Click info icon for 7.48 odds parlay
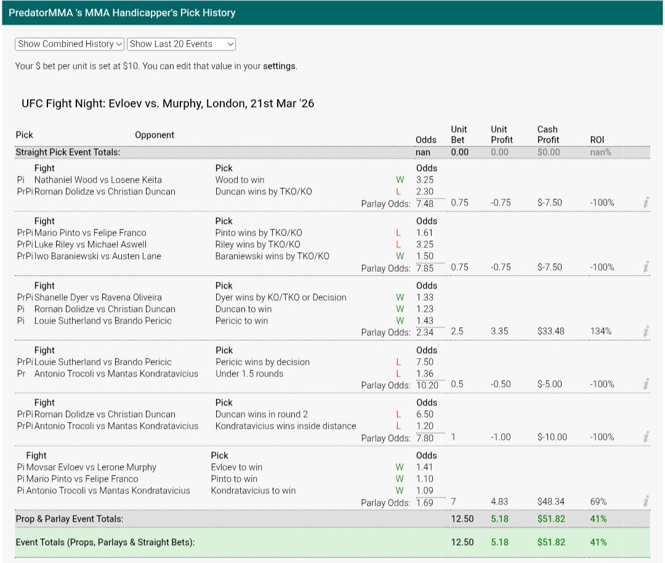665x563 pixels. coord(645,202)
